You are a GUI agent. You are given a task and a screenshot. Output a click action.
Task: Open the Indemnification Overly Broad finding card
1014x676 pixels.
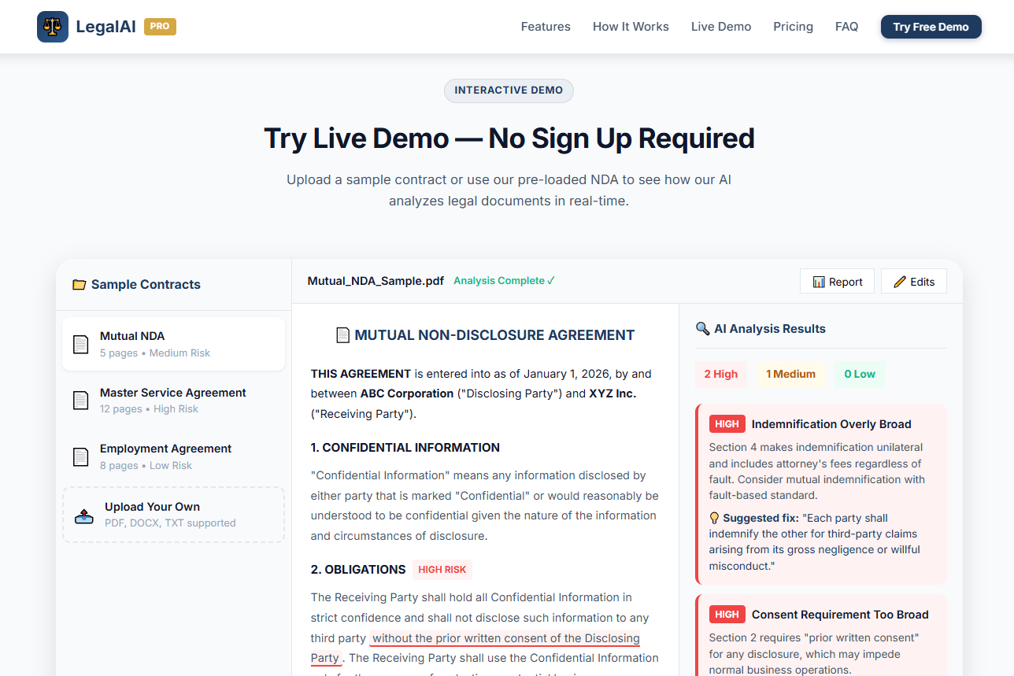[x=821, y=494]
